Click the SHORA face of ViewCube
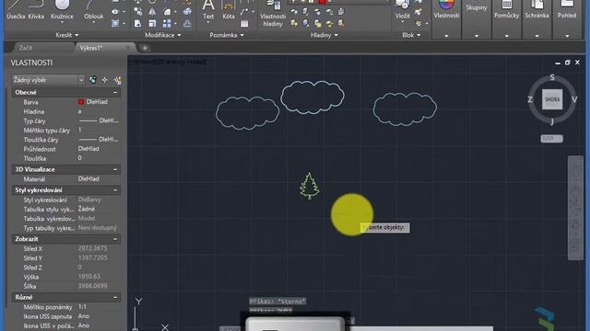 [x=552, y=99]
